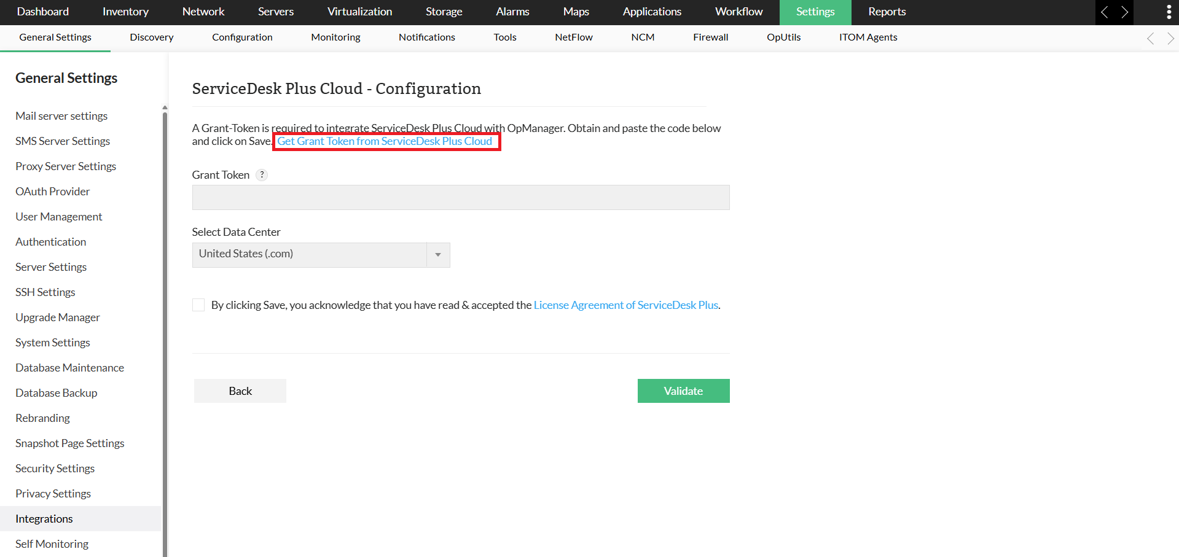The height and width of the screenshot is (557, 1179).
Task: Go to the Firewall sub-tab
Action: coord(711,37)
